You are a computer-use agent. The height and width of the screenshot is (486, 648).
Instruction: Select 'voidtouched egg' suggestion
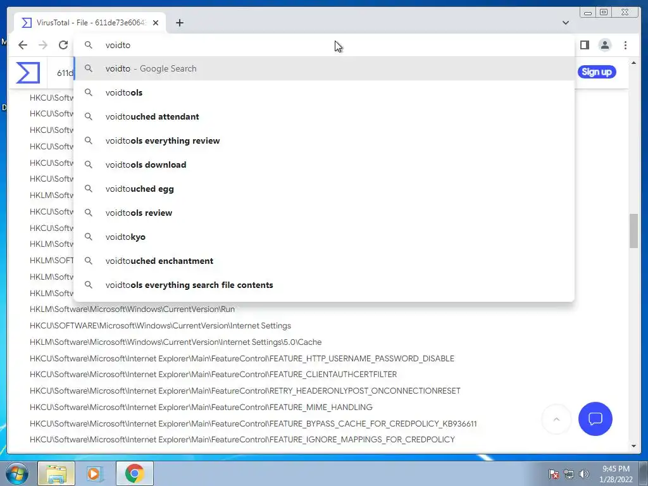click(324, 189)
